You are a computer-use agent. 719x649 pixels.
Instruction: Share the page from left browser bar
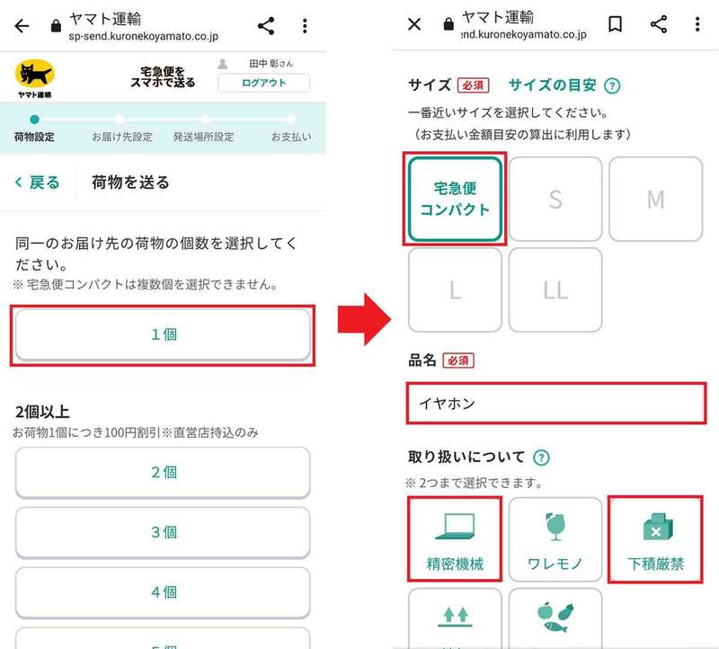(266, 26)
